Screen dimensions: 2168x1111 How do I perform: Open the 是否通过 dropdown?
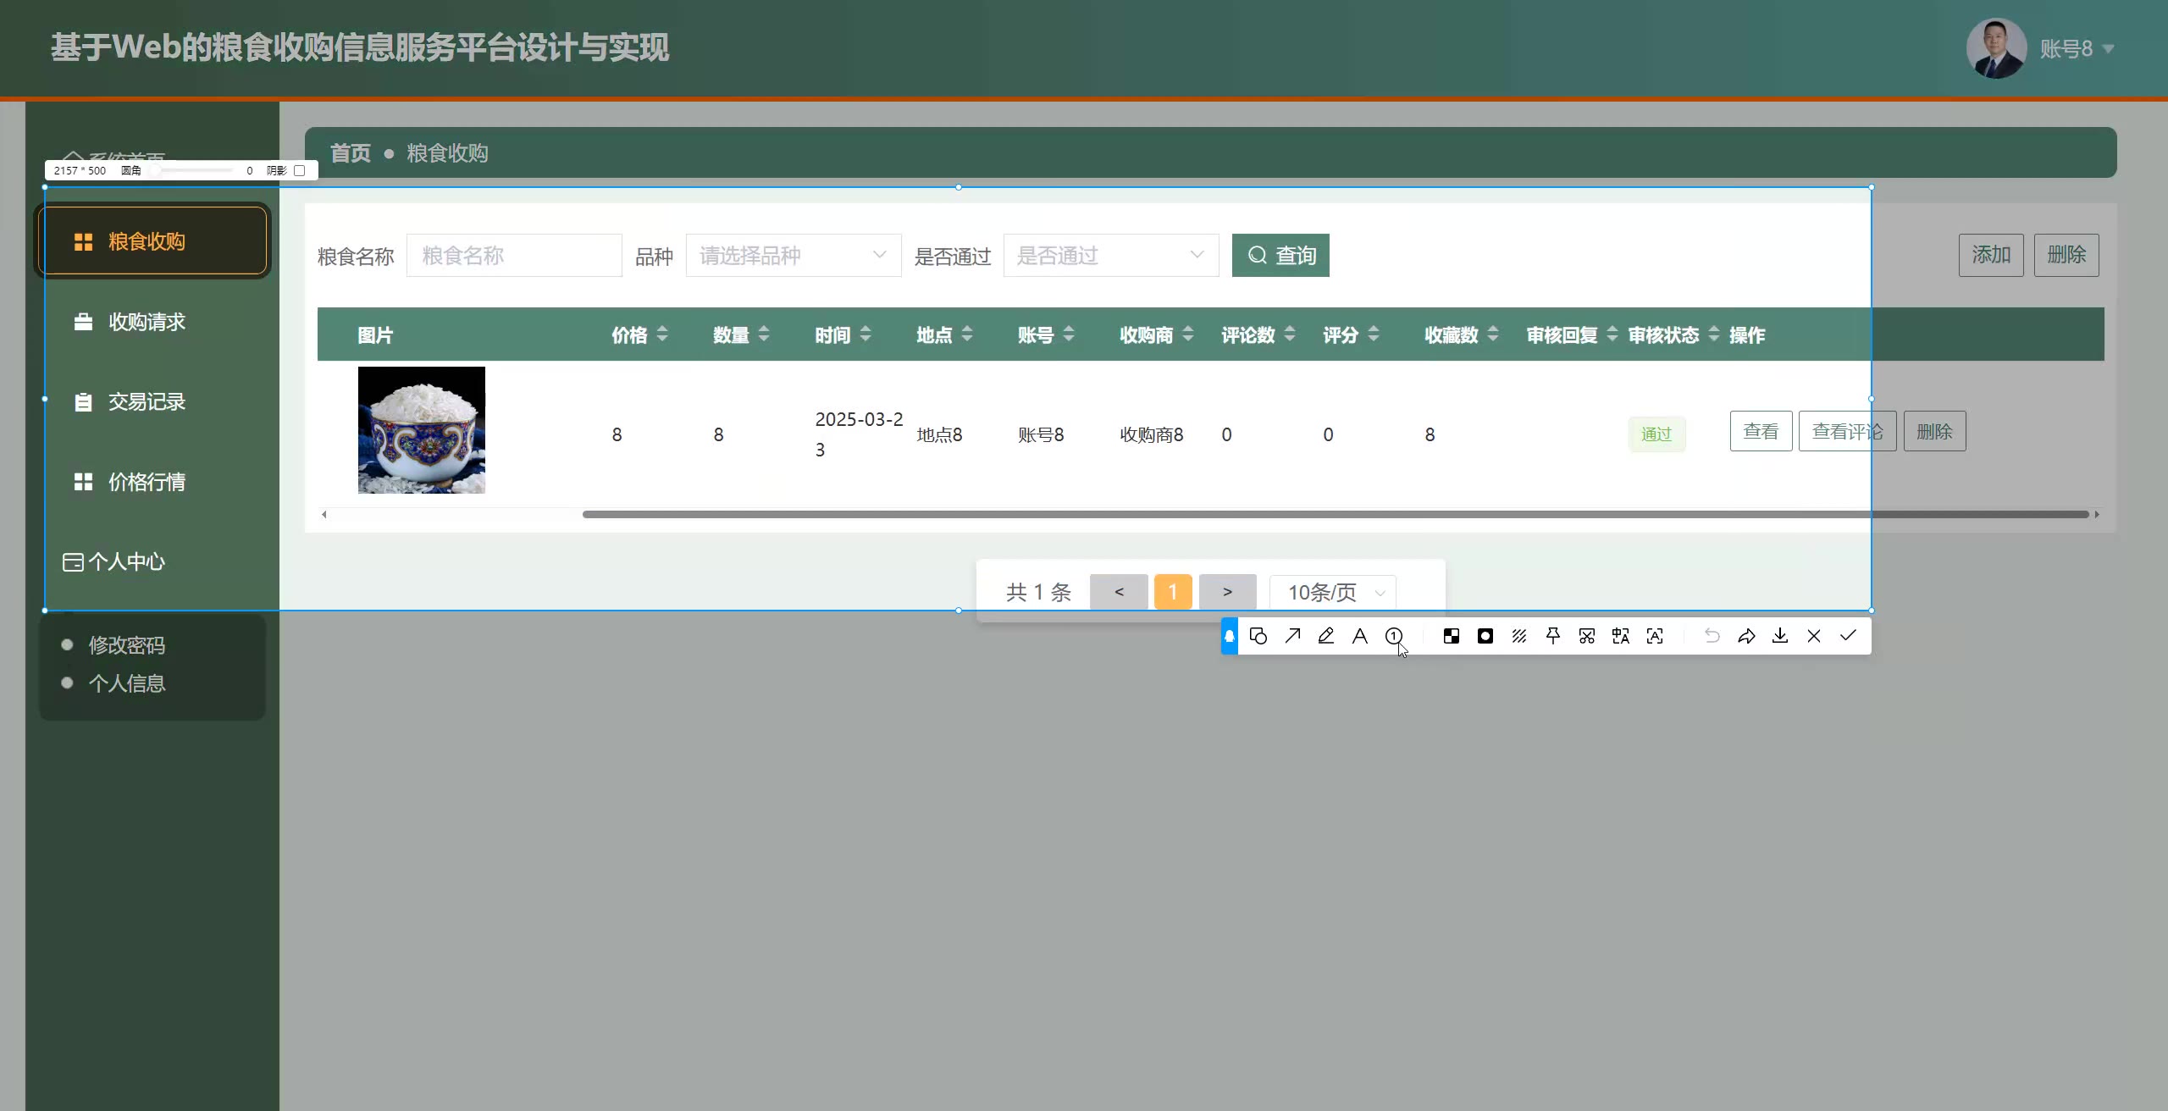coord(1110,255)
